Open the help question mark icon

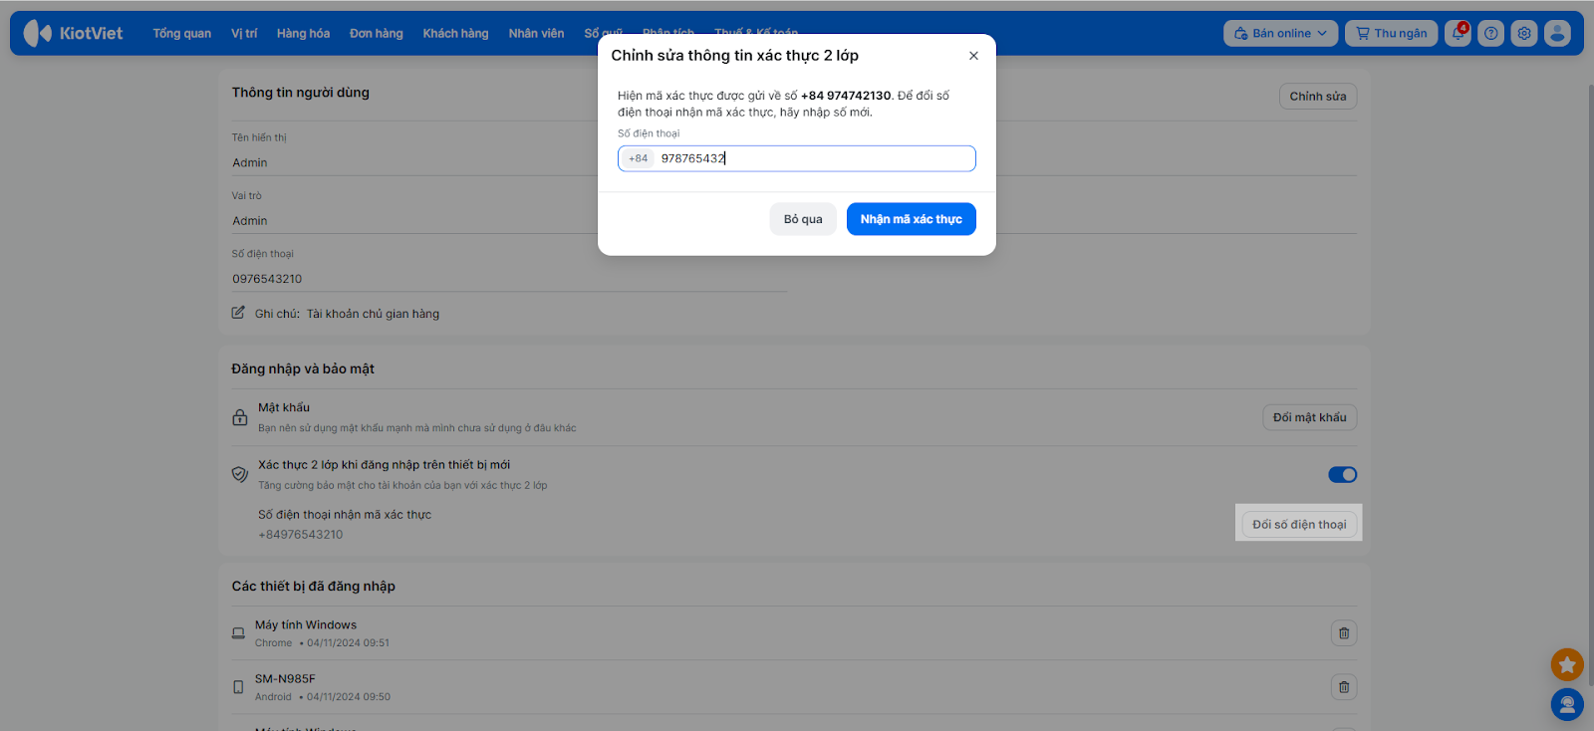click(x=1490, y=33)
